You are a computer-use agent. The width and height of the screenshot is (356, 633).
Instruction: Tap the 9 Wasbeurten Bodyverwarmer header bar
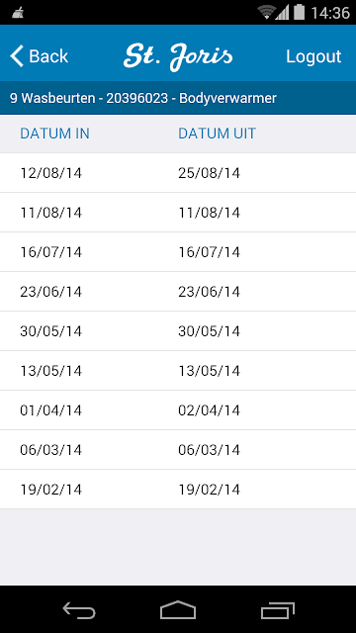pyautogui.click(x=178, y=98)
